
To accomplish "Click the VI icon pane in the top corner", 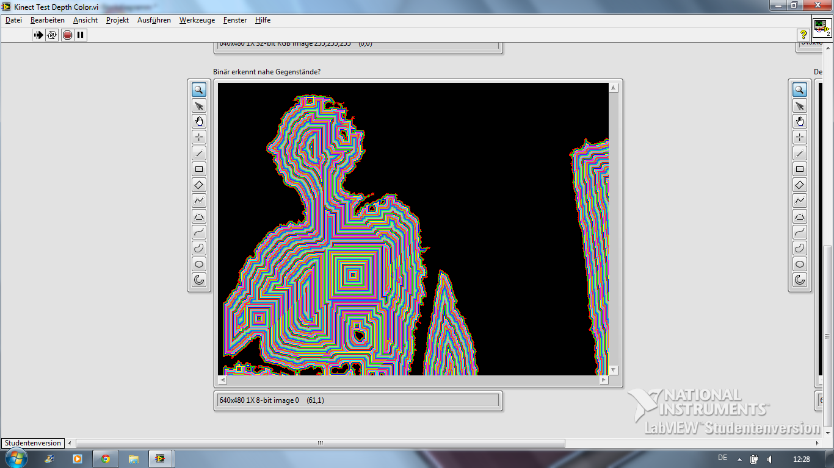I will (822, 27).
